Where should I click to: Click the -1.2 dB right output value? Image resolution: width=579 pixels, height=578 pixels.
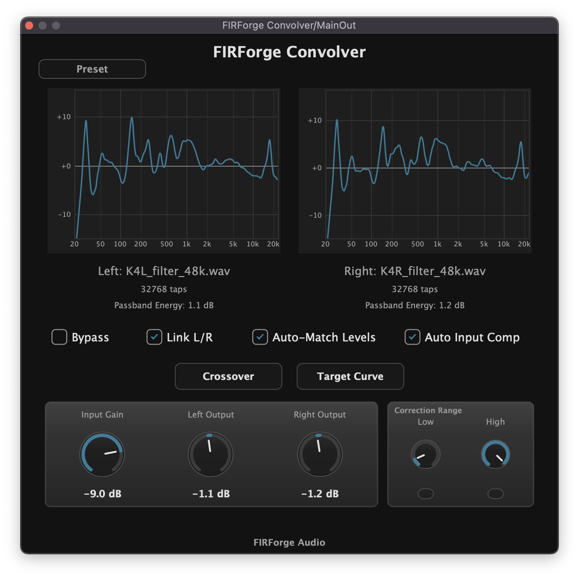pyautogui.click(x=320, y=494)
